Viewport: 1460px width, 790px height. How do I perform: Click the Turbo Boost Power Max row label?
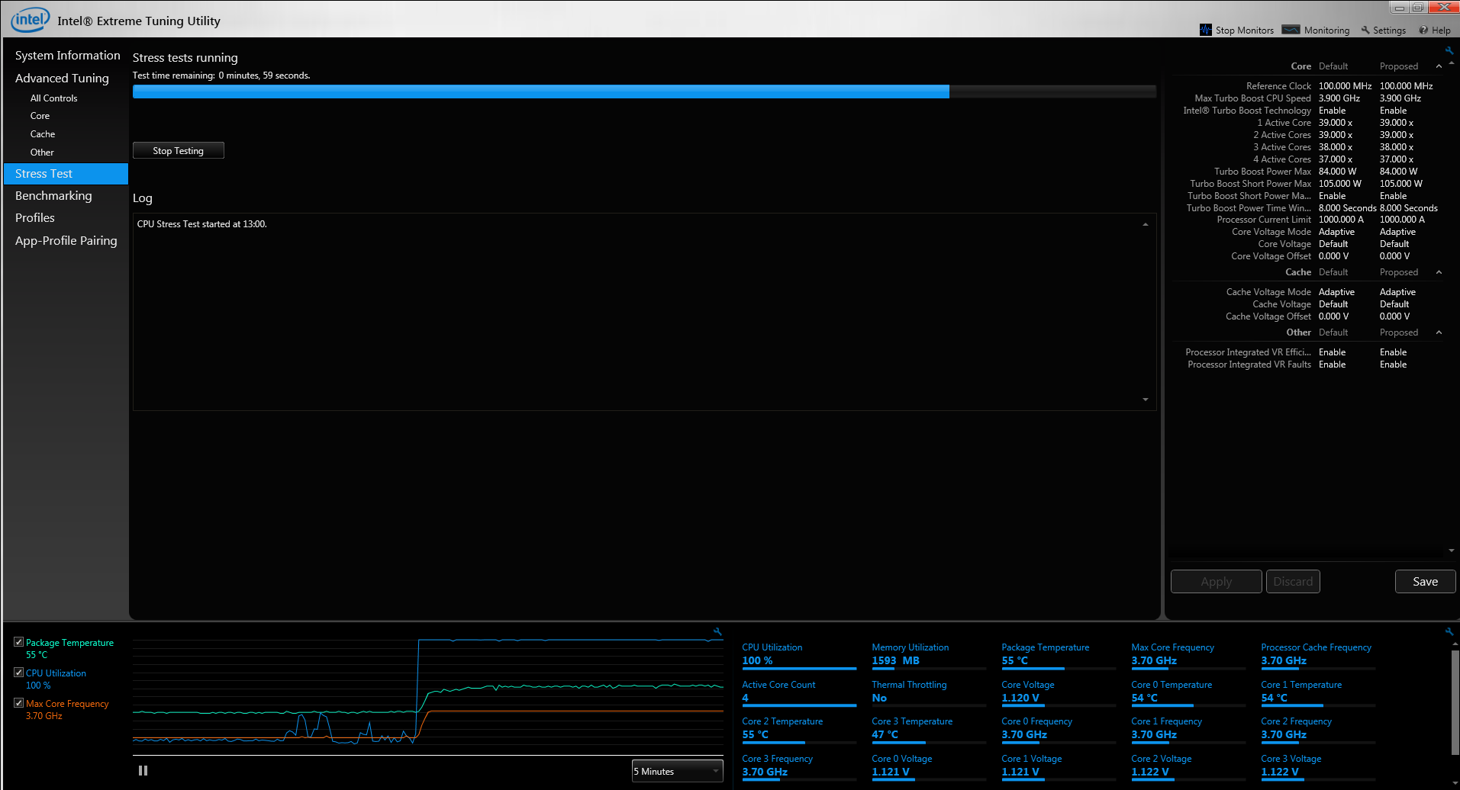(1262, 172)
